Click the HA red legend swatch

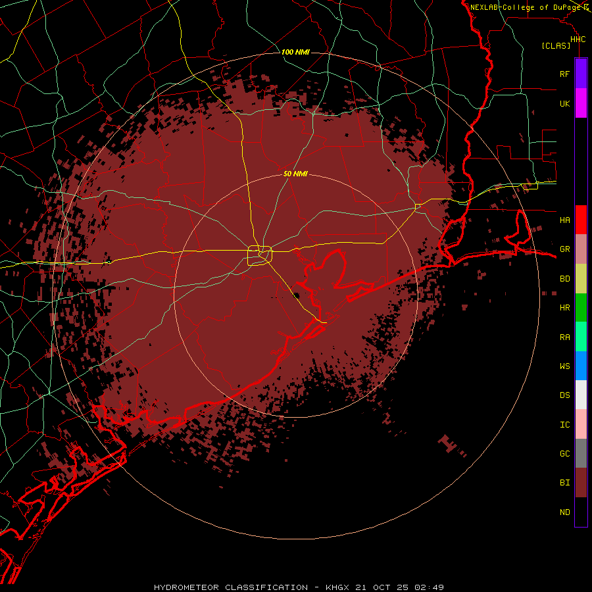click(x=581, y=220)
